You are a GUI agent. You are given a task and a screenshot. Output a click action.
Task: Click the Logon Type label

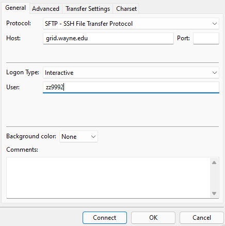click(x=23, y=72)
